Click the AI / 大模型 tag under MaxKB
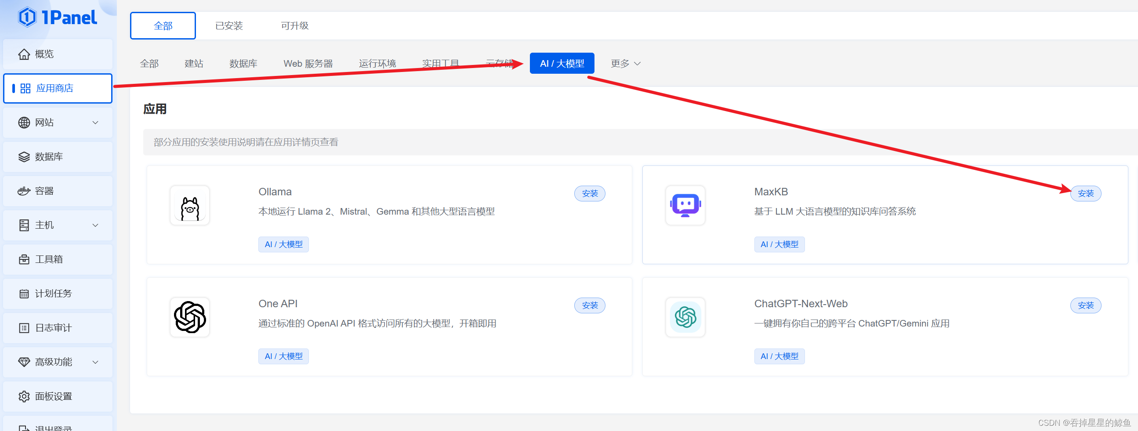The width and height of the screenshot is (1138, 431). (x=779, y=244)
